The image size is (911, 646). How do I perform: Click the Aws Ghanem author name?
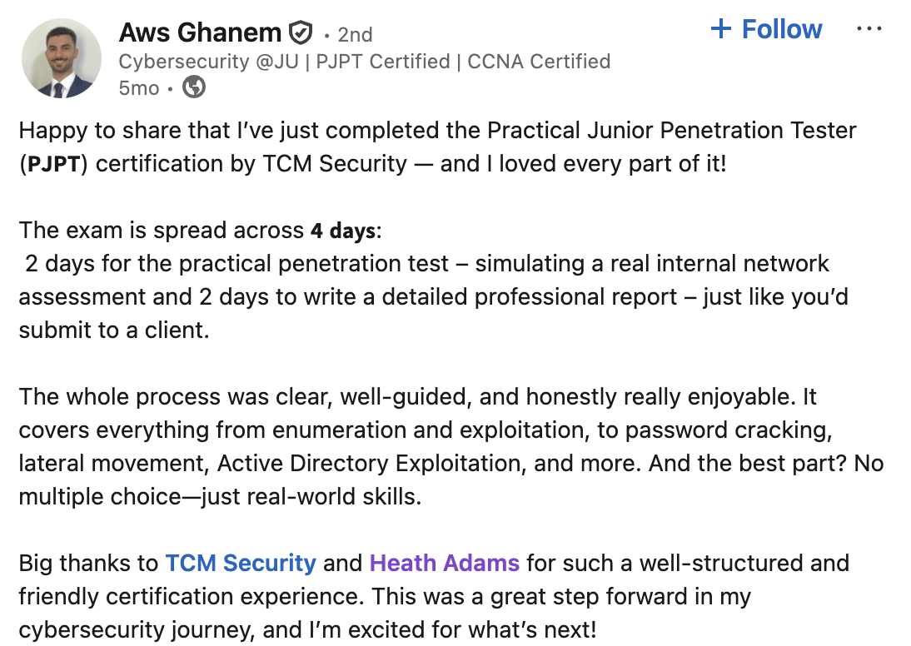200,33
